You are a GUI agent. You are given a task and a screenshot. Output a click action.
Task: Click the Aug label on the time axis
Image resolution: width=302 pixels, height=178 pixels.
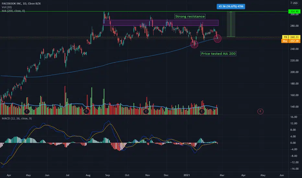(x=88, y=175)
